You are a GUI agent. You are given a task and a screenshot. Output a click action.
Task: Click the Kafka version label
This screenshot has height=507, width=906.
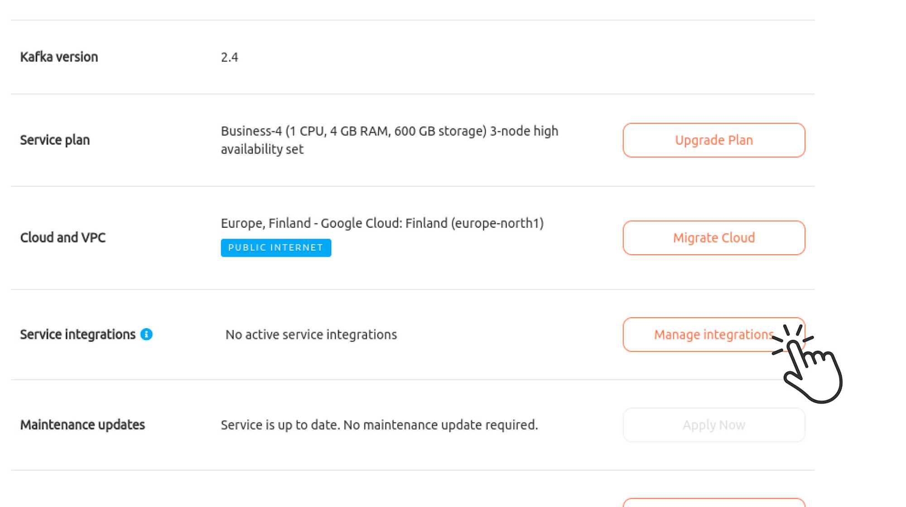pos(59,57)
